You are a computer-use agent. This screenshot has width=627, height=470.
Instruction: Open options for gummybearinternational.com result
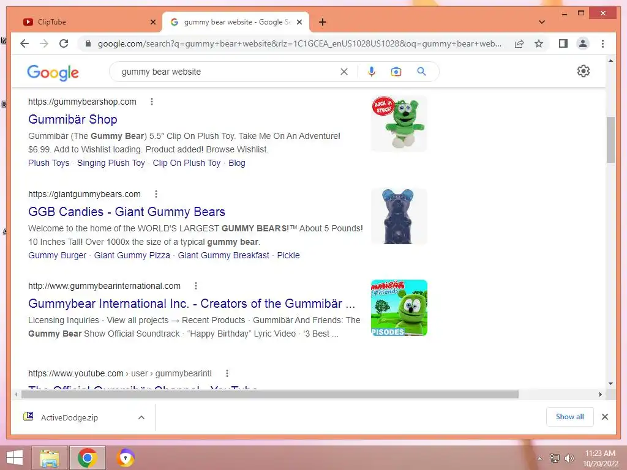195,286
